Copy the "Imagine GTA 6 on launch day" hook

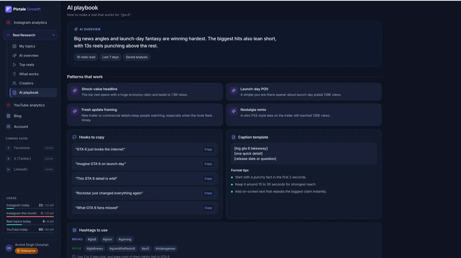click(208, 164)
